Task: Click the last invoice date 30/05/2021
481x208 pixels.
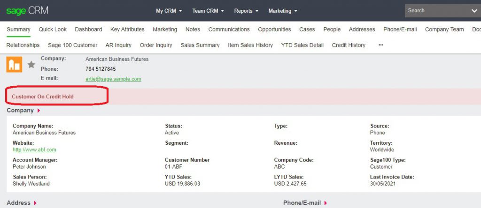Action: tap(383, 184)
